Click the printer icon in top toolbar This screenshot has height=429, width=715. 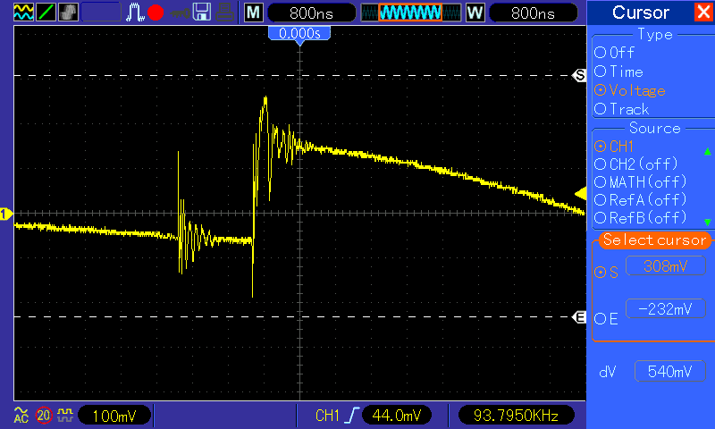[225, 13]
